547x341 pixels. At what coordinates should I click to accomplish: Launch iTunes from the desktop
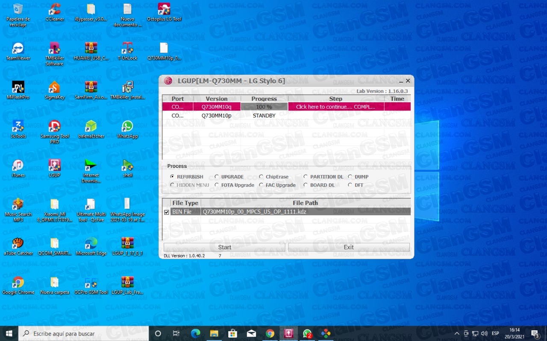[x=18, y=168]
